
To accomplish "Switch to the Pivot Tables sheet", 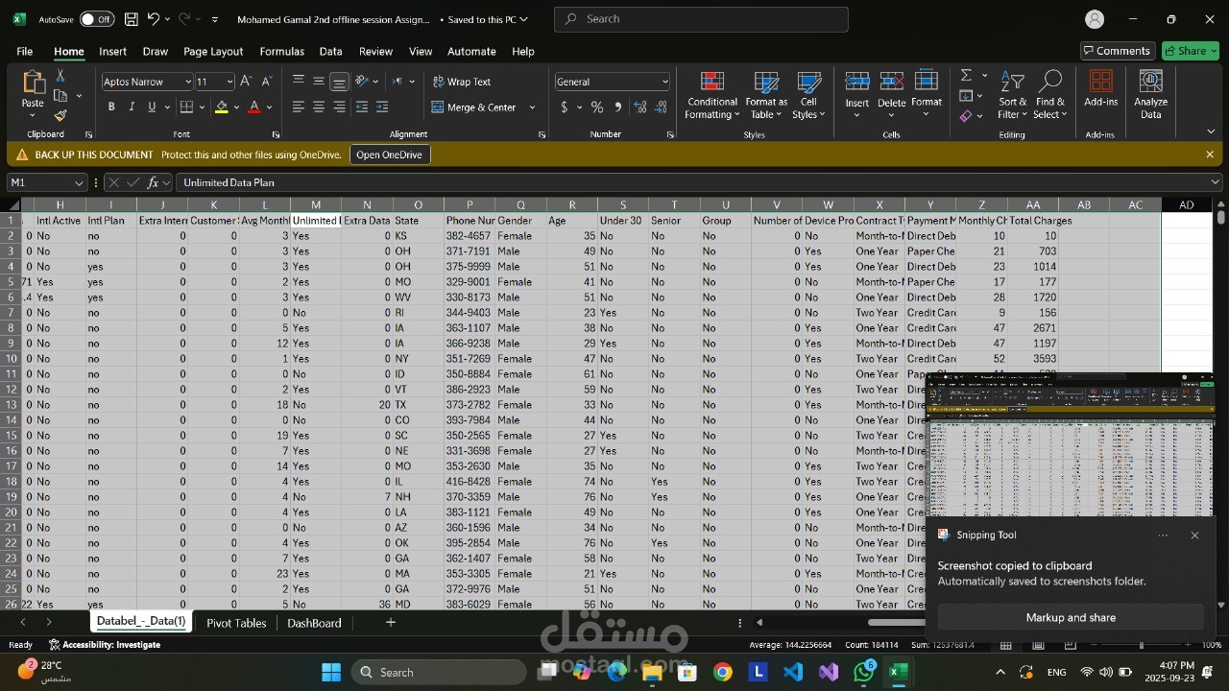I will point(236,623).
